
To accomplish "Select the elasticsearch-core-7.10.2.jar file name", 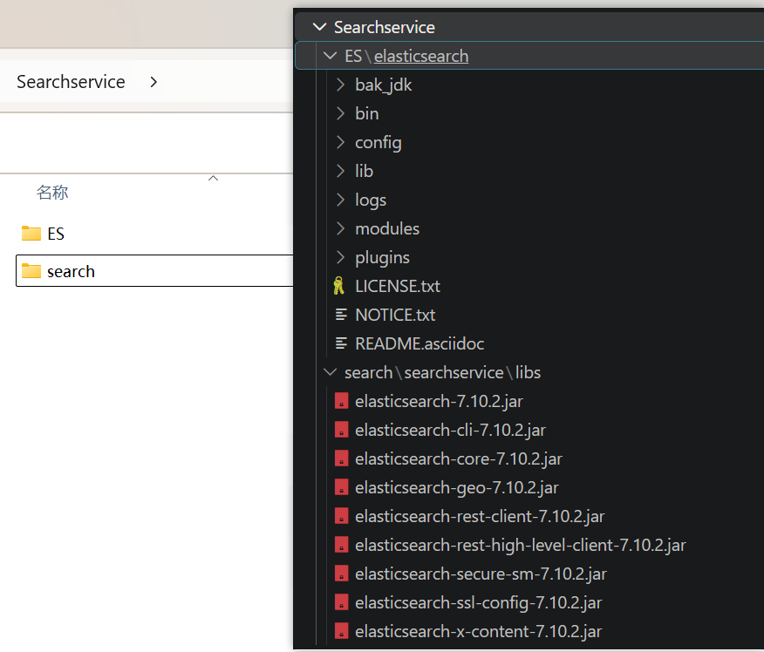I will point(459,458).
